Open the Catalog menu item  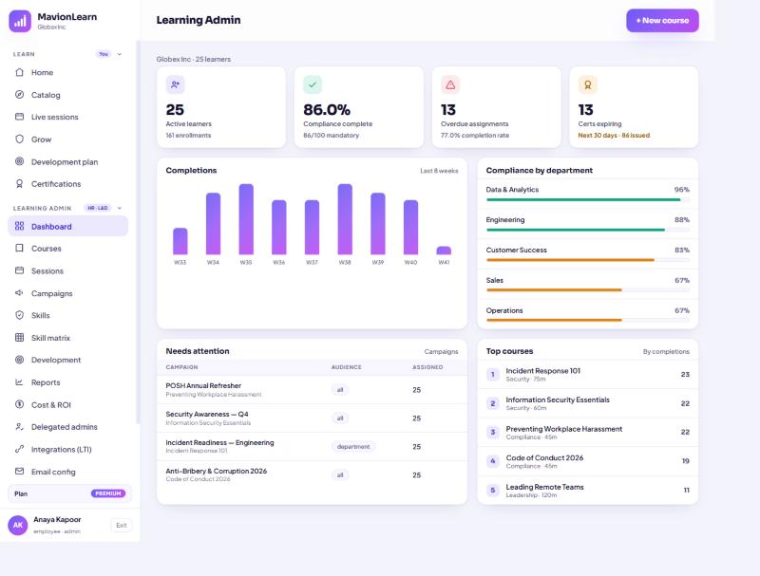click(x=67, y=95)
